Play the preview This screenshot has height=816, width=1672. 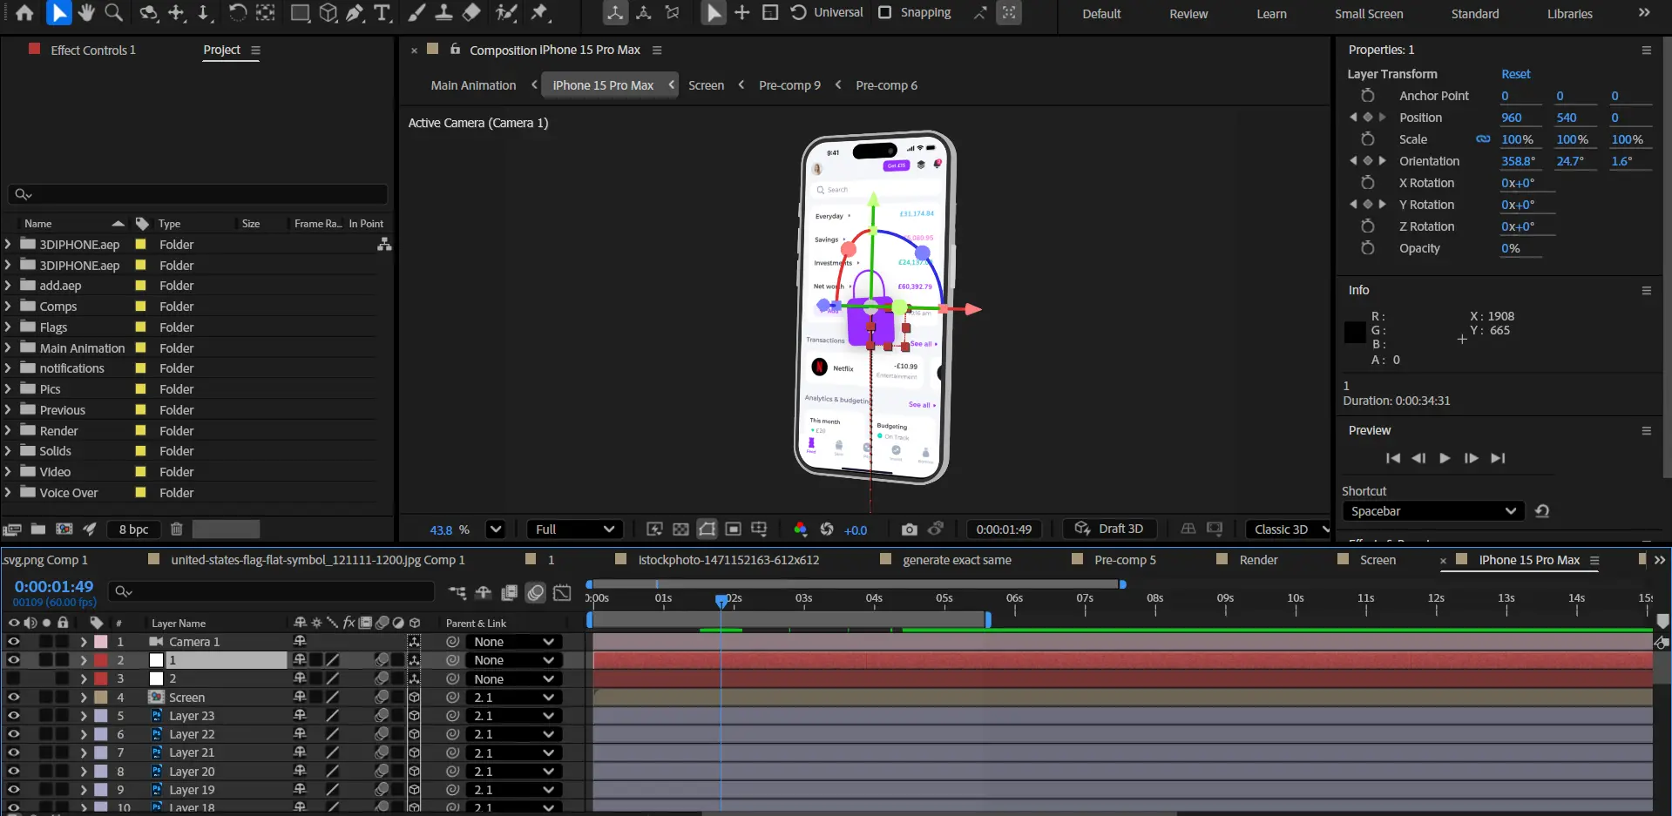[1445, 458]
